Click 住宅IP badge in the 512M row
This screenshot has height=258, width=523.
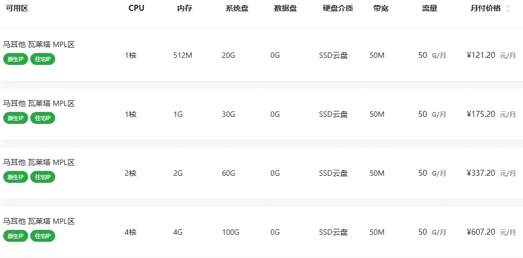click(43, 59)
